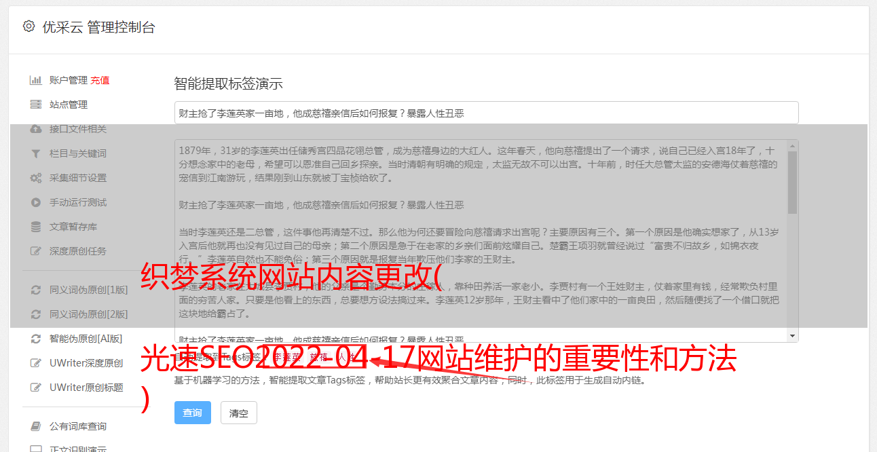Click the red 充值 link
877x452 pixels.
point(100,80)
